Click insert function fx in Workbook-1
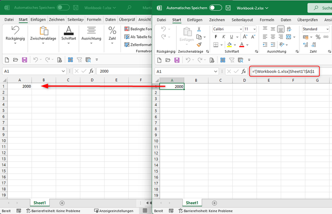332x214 pixels. (x=91, y=71)
